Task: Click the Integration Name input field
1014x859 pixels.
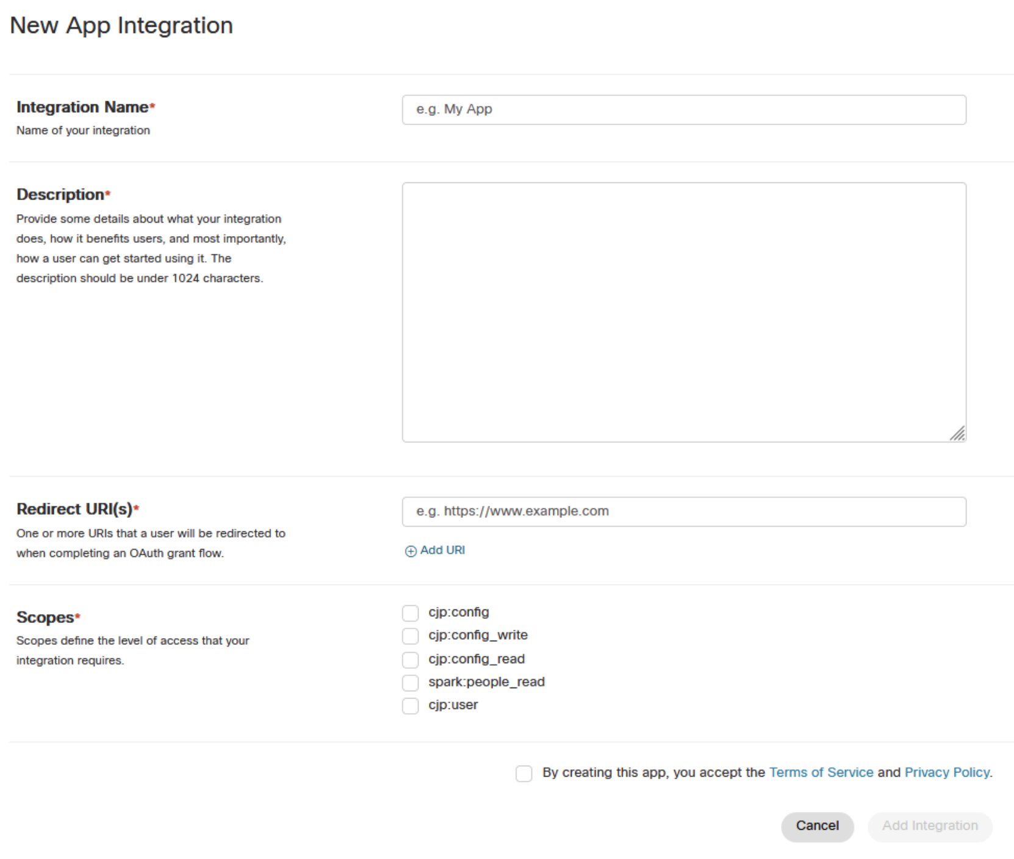Action: pos(684,110)
